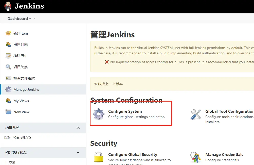The width and height of the screenshot is (254, 165).
Task: Open the Configure System link
Action: tap(125, 111)
